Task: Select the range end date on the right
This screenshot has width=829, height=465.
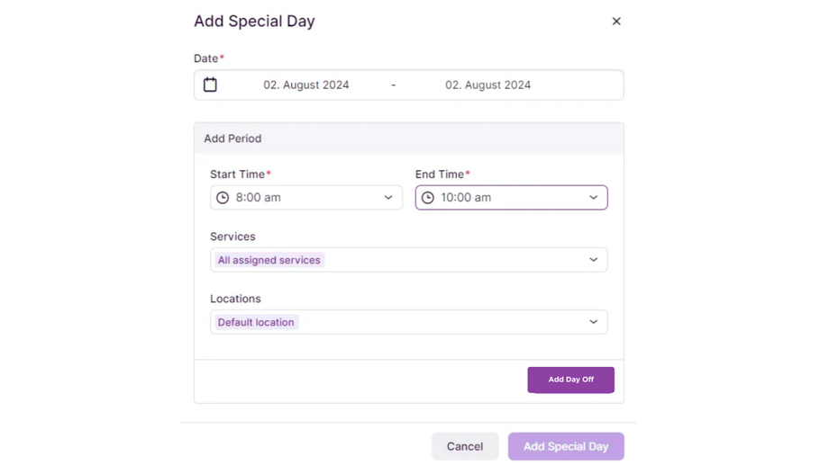Action: click(487, 85)
